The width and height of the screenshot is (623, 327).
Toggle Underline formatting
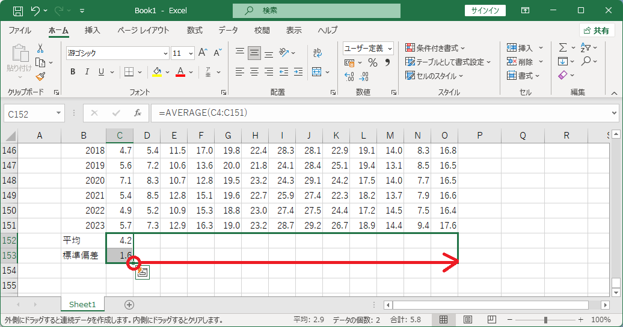101,72
